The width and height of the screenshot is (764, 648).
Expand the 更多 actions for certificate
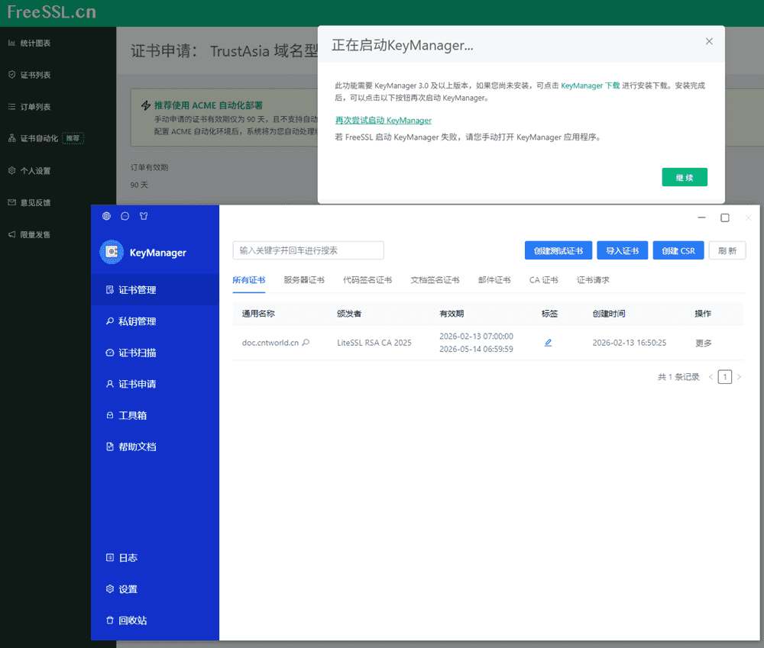coord(703,343)
